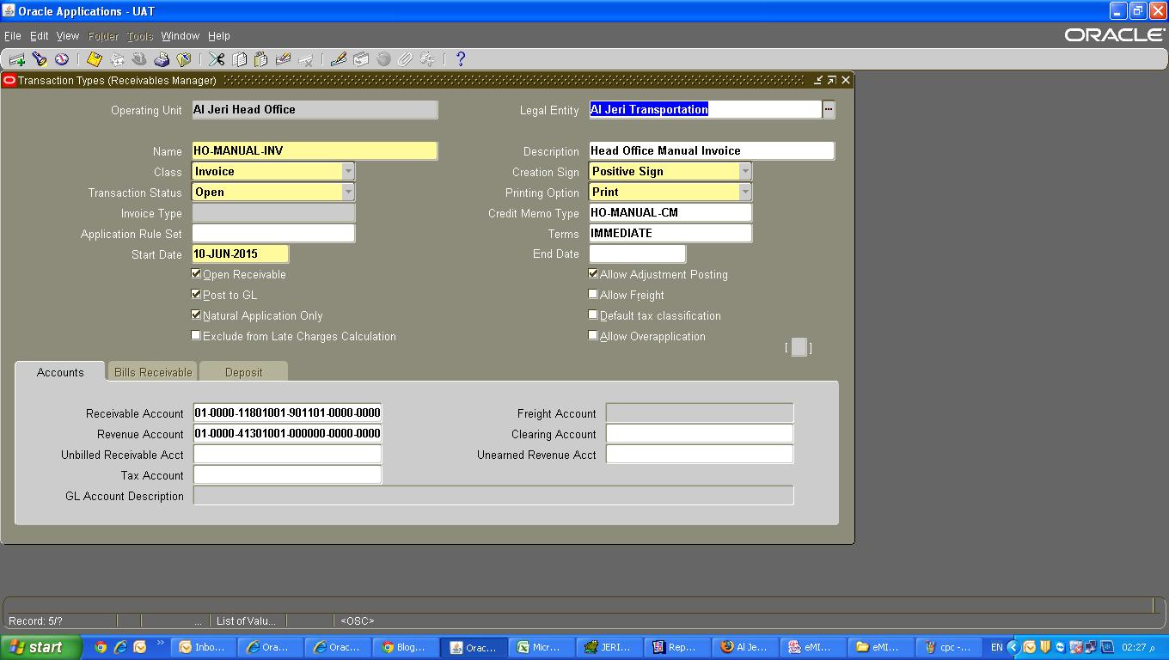The height and width of the screenshot is (660, 1169).
Task: Click the New record toolbar icon
Action: [17, 59]
